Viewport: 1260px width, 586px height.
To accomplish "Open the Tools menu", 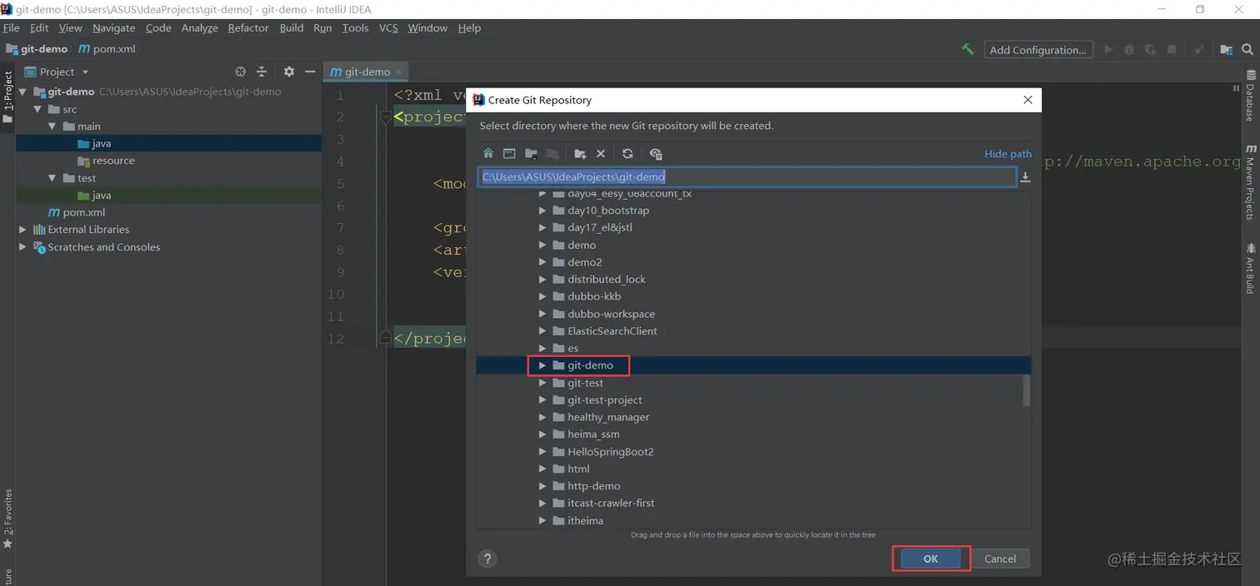I will 355,27.
